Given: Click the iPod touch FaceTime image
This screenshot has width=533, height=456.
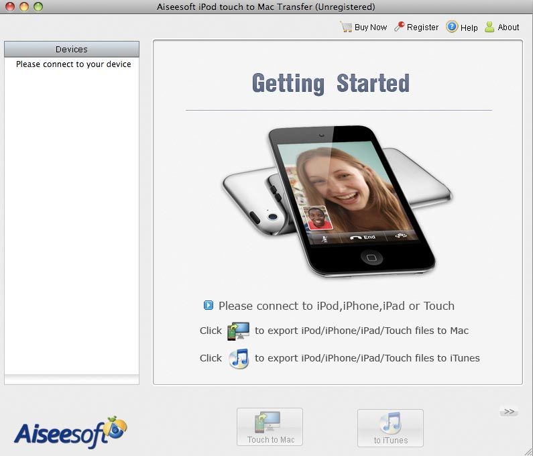Looking at the screenshot, I should 337,201.
